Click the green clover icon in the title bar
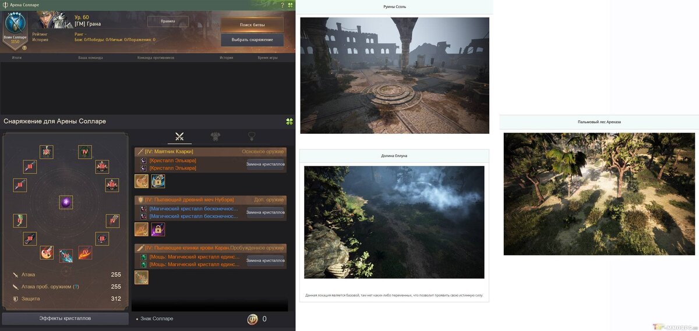This screenshot has width=699, height=331. [290, 5]
